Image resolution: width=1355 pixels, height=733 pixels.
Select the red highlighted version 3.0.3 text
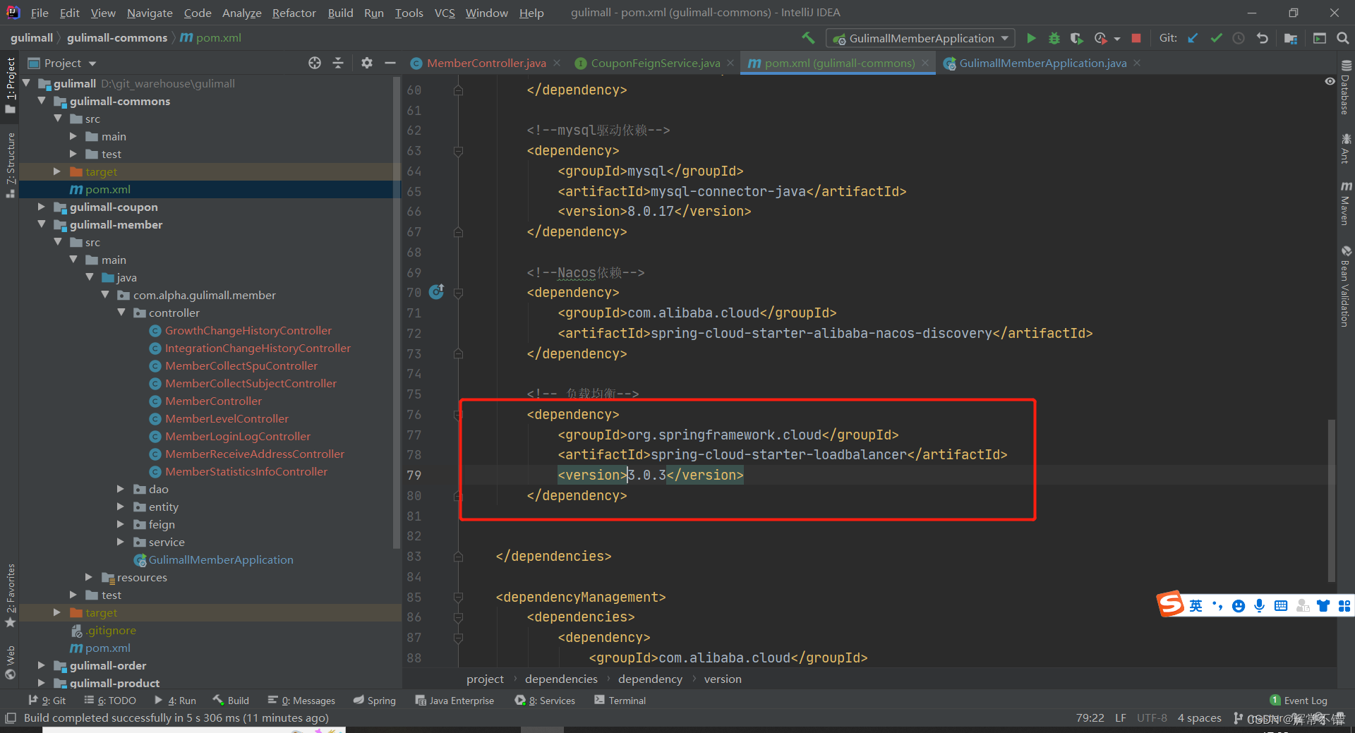(646, 475)
